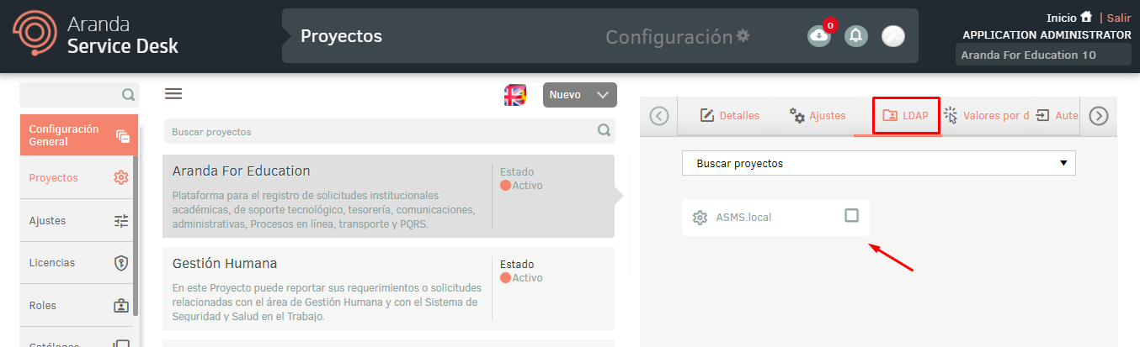1140x347 pixels.
Task: Click the hamburger menu icon
Action: pos(173,94)
